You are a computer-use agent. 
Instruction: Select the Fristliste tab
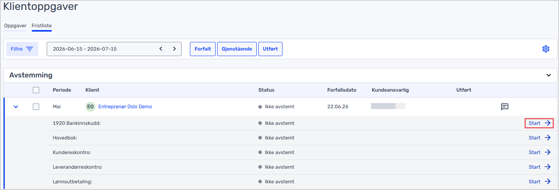pyautogui.click(x=42, y=26)
